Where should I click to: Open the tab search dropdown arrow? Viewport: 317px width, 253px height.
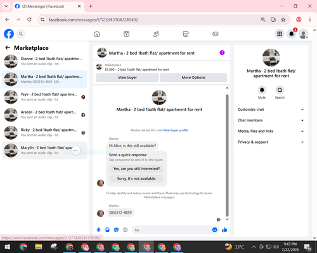click(x=6, y=6)
